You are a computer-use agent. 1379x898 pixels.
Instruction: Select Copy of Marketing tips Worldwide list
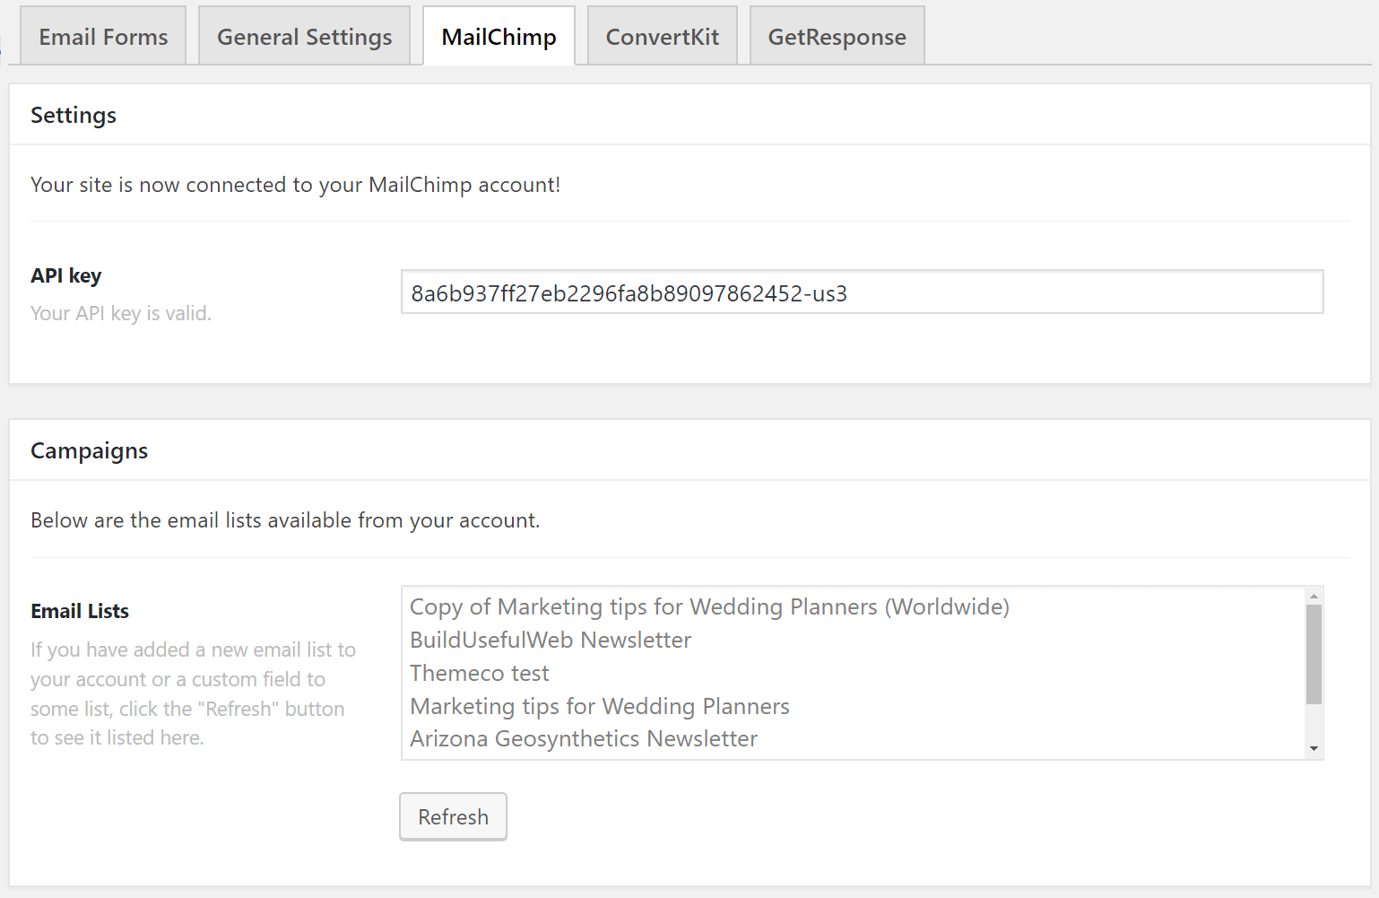709,606
